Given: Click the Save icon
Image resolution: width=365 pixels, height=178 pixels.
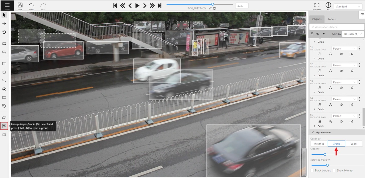Looking at the screenshot, I should (20, 5).
